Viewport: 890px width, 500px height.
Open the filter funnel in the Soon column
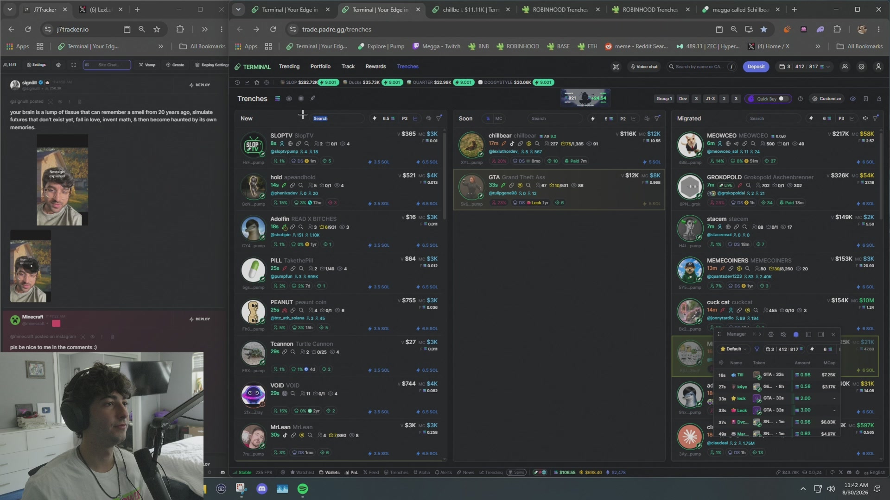coord(657,119)
